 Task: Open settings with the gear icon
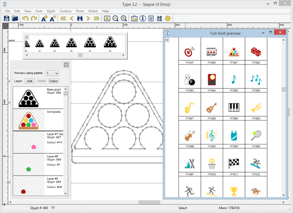(x=168, y=19)
